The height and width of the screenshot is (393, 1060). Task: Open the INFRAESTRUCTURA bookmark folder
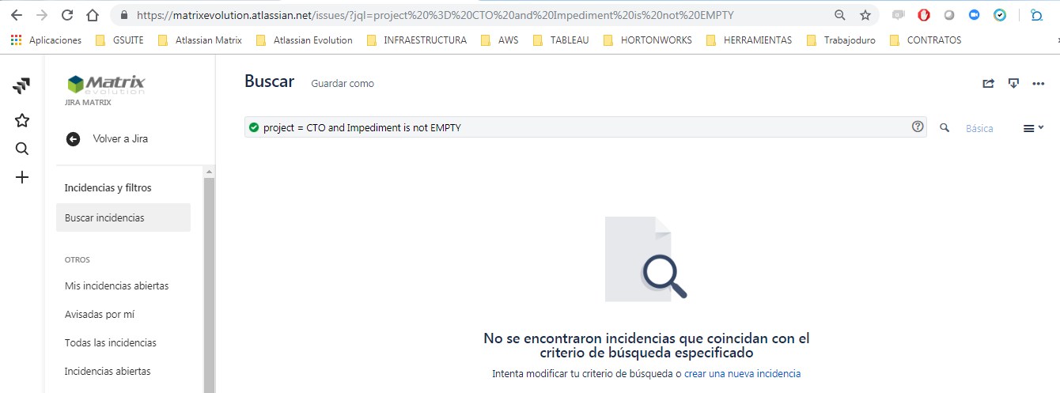click(x=417, y=40)
